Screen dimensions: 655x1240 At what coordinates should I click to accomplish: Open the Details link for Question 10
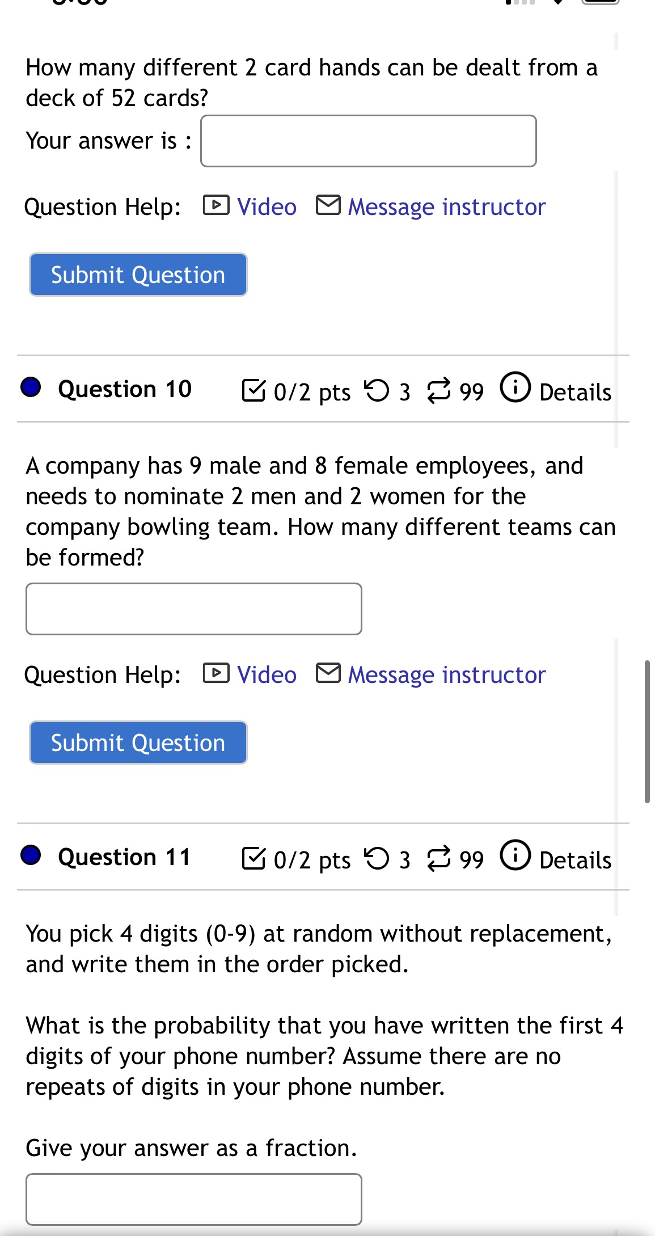tap(574, 391)
